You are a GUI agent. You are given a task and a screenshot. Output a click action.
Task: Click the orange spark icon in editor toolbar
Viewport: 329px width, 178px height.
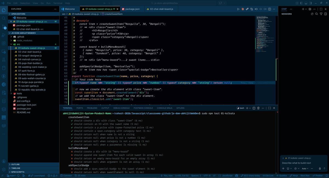click(x=243, y=9)
